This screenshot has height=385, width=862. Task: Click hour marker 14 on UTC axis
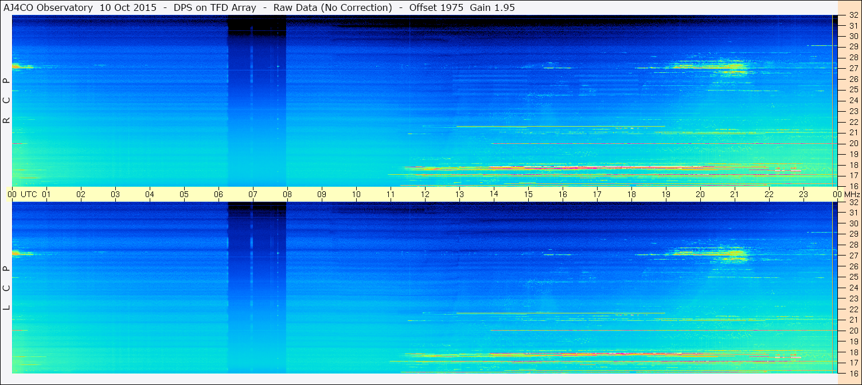(x=494, y=194)
